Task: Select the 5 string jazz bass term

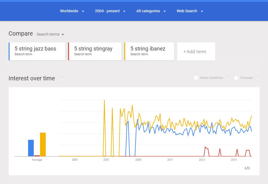Action: pos(37,51)
